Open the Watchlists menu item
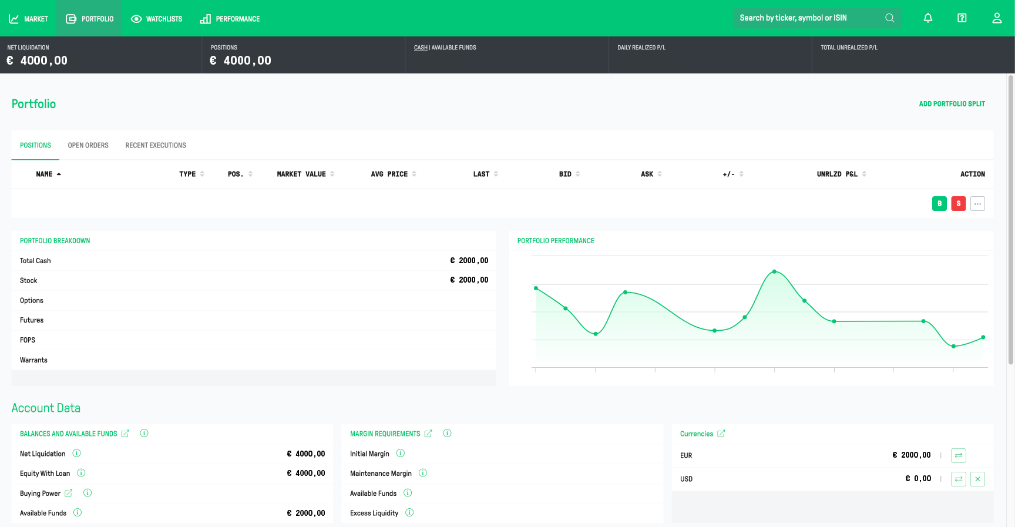The image size is (1015, 527). click(156, 19)
